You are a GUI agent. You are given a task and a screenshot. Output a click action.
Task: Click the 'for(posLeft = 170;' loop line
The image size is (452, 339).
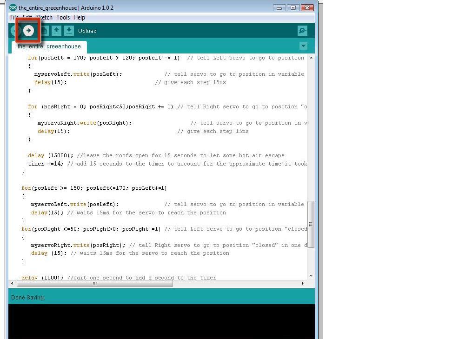(166, 58)
